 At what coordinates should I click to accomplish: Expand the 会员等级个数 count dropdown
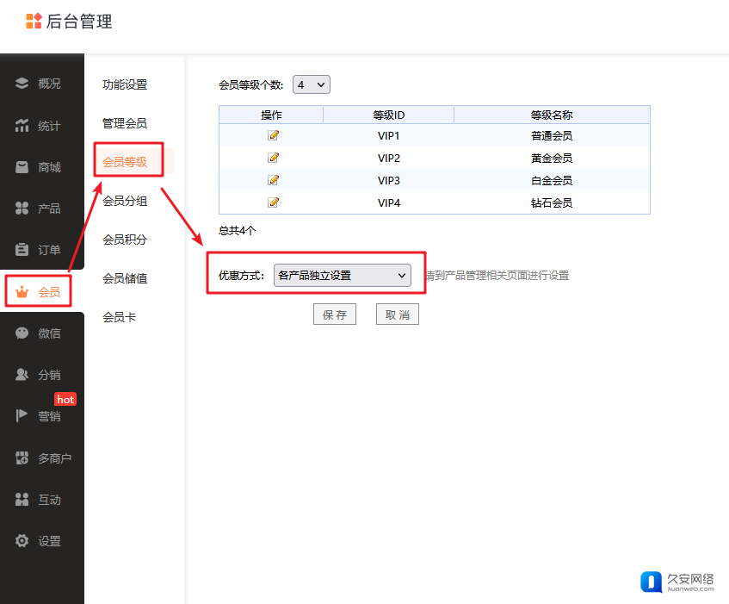312,84
